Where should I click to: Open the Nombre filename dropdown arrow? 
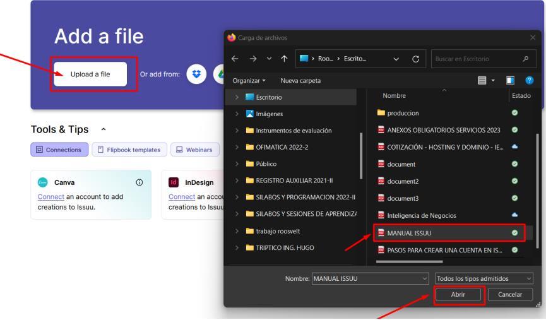point(425,278)
